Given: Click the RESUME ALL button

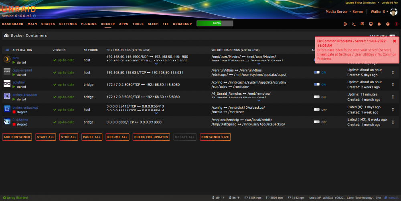Looking at the screenshot, I should point(117,137).
